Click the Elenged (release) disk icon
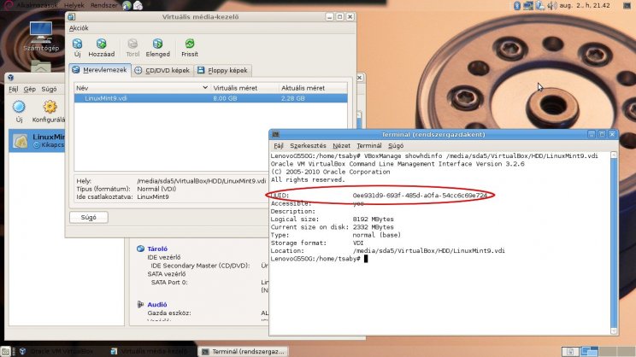This screenshot has height=357, width=636. [158, 44]
